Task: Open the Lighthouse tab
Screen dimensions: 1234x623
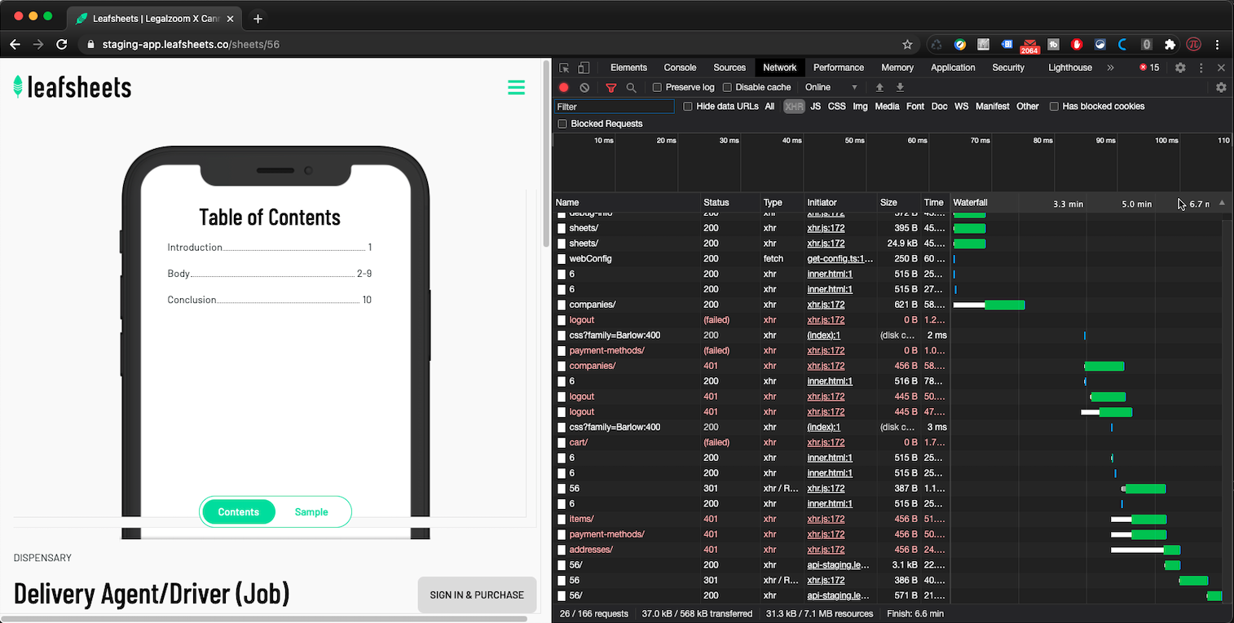Action: coord(1070,68)
